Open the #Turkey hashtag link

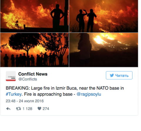[x=14, y=94]
